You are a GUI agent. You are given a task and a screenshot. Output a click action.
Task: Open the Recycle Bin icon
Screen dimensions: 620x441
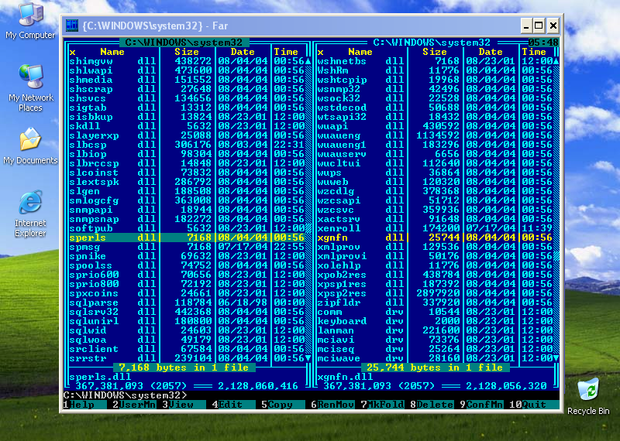[588, 396]
